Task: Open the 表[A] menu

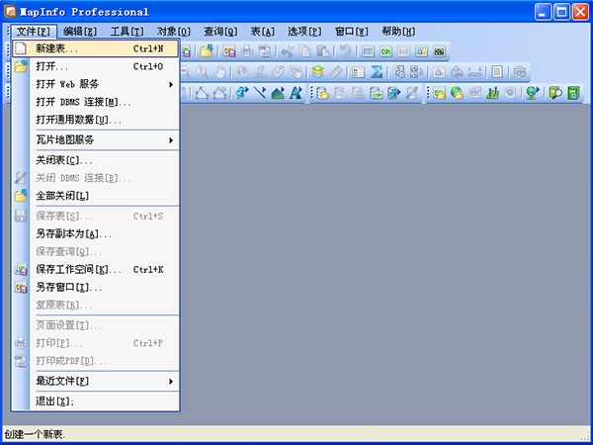Action: (263, 32)
